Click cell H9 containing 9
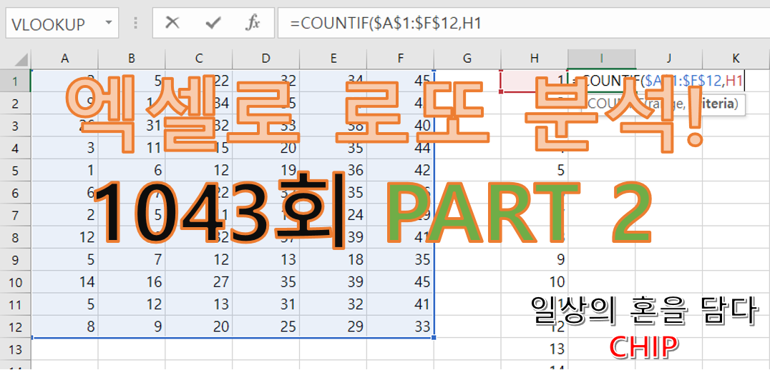This screenshot has height=370, width=770. pos(535,260)
